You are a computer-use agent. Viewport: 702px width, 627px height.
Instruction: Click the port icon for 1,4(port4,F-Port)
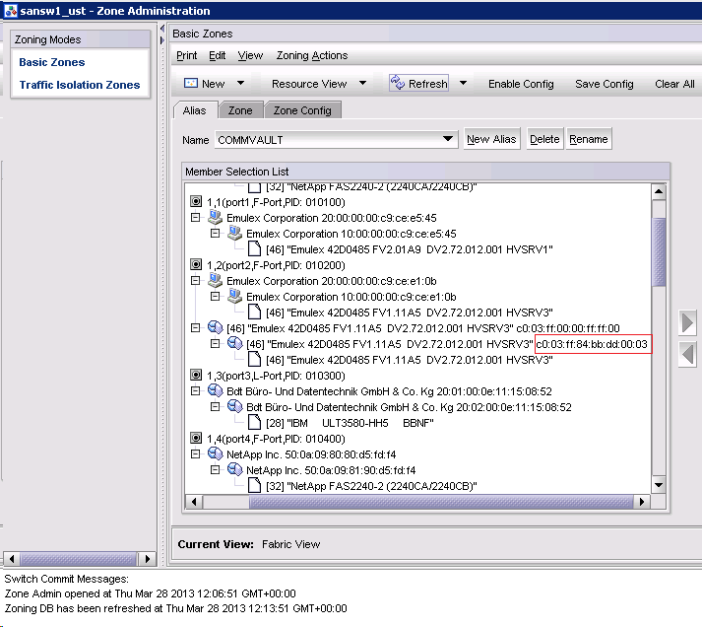click(x=196, y=438)
